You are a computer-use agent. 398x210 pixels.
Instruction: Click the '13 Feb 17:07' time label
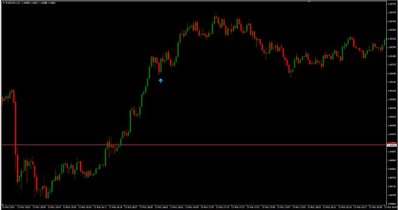click(207, 207)
